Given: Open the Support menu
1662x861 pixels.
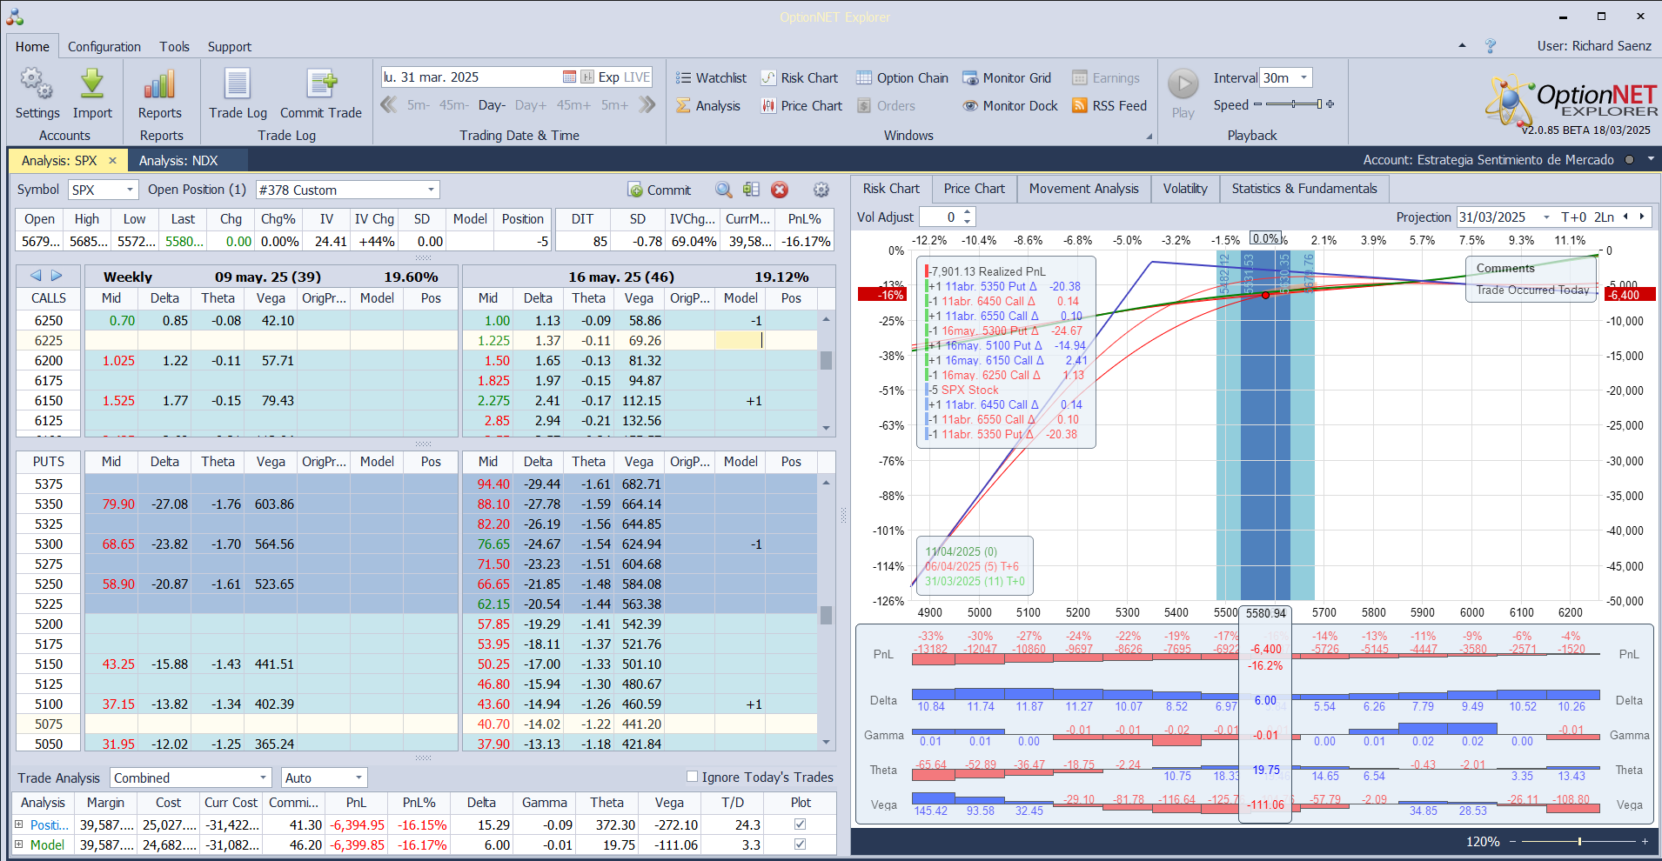Looking at the screenshot, I should pos(230,47).
